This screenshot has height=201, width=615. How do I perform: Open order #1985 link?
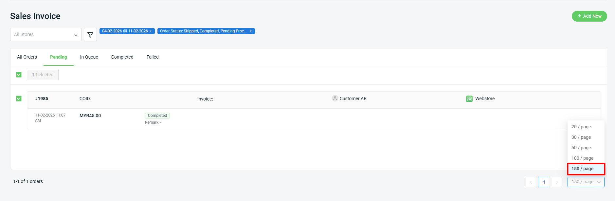coord(42,99)
